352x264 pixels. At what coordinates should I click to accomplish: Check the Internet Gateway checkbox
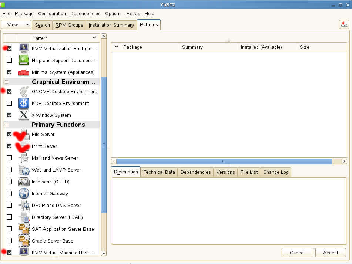pos(9,193)
